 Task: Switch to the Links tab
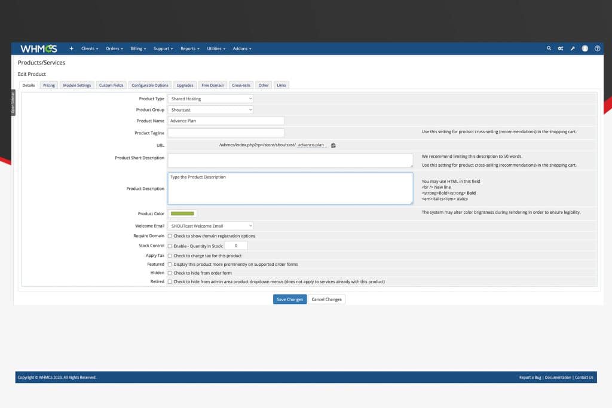281,85
